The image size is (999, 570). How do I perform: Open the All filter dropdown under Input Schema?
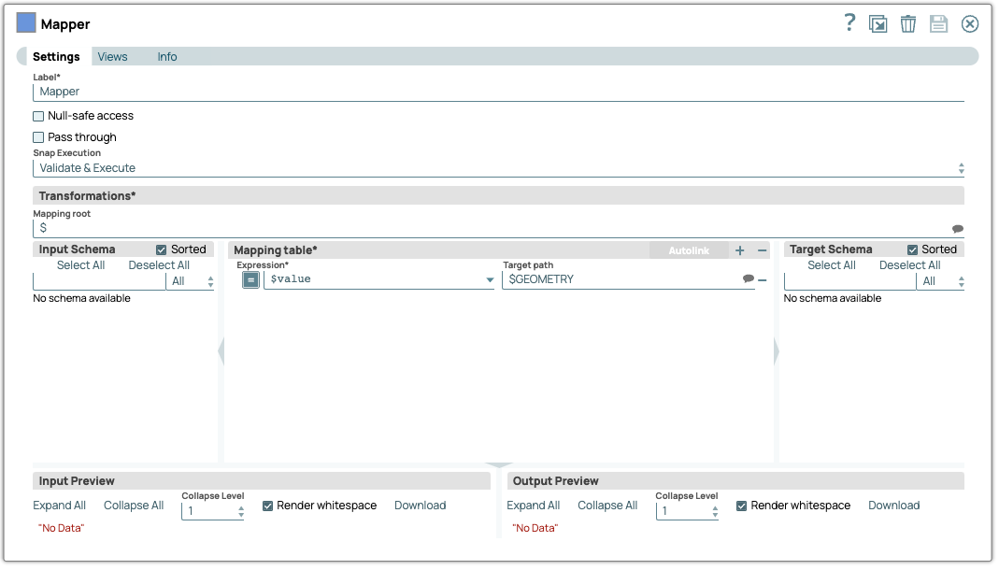[191, 279]
